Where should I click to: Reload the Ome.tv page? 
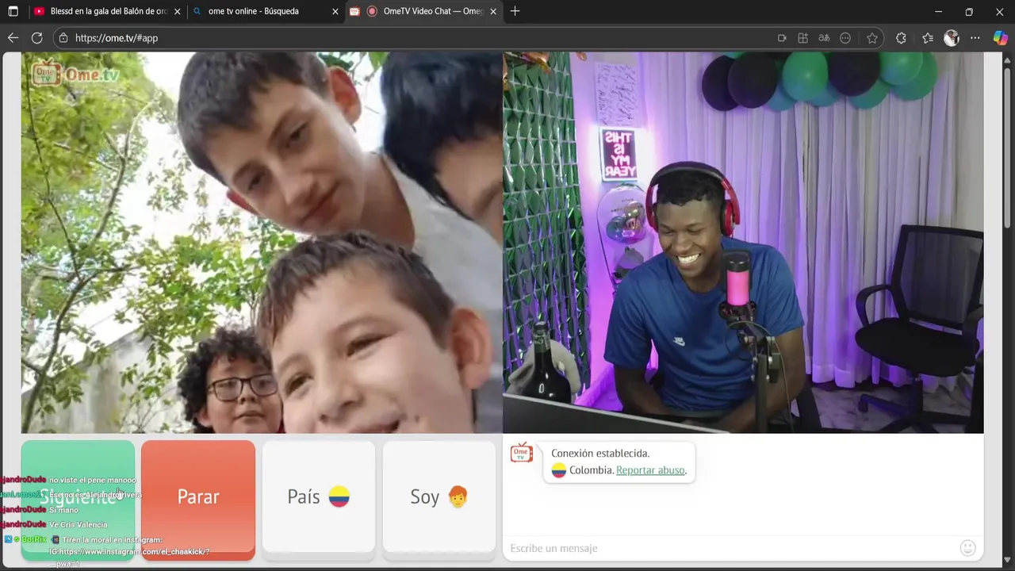pyautogui.click(x=36, y=38)
